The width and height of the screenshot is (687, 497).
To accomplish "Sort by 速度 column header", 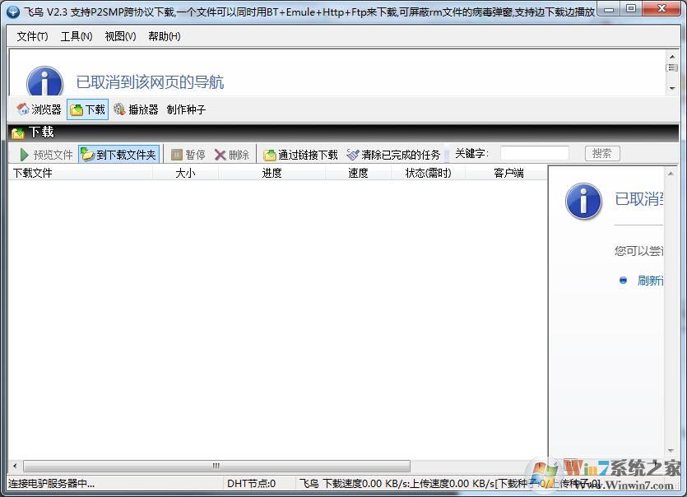I will pos(358,173).
